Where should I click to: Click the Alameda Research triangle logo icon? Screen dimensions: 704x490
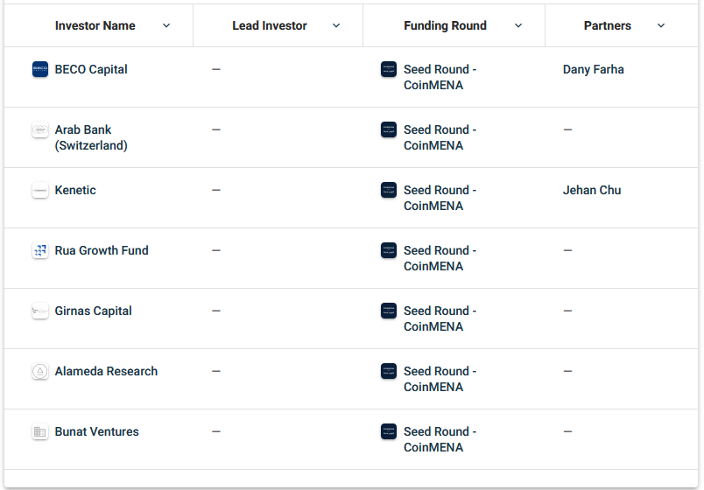click(40, 371)
